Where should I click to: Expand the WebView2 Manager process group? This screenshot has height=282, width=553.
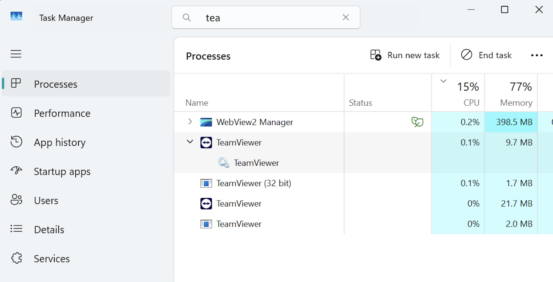click(190, 122)
